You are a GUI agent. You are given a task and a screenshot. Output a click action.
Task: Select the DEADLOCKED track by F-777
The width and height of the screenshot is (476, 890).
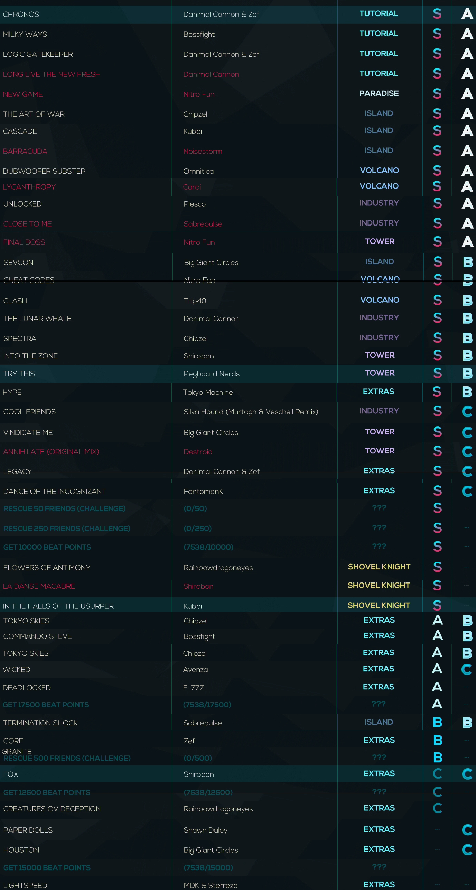tap(27, 687)
